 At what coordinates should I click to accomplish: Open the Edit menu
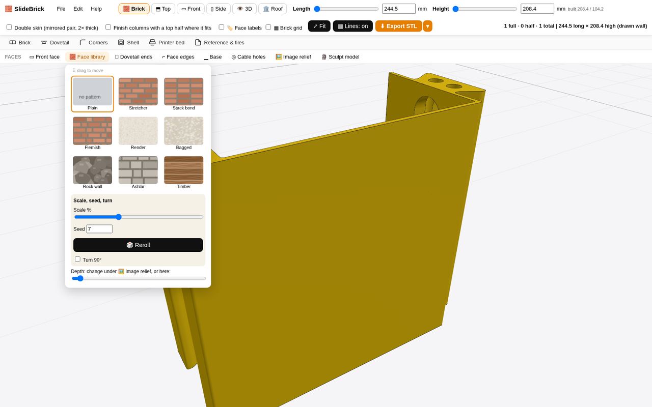(78, 9)
